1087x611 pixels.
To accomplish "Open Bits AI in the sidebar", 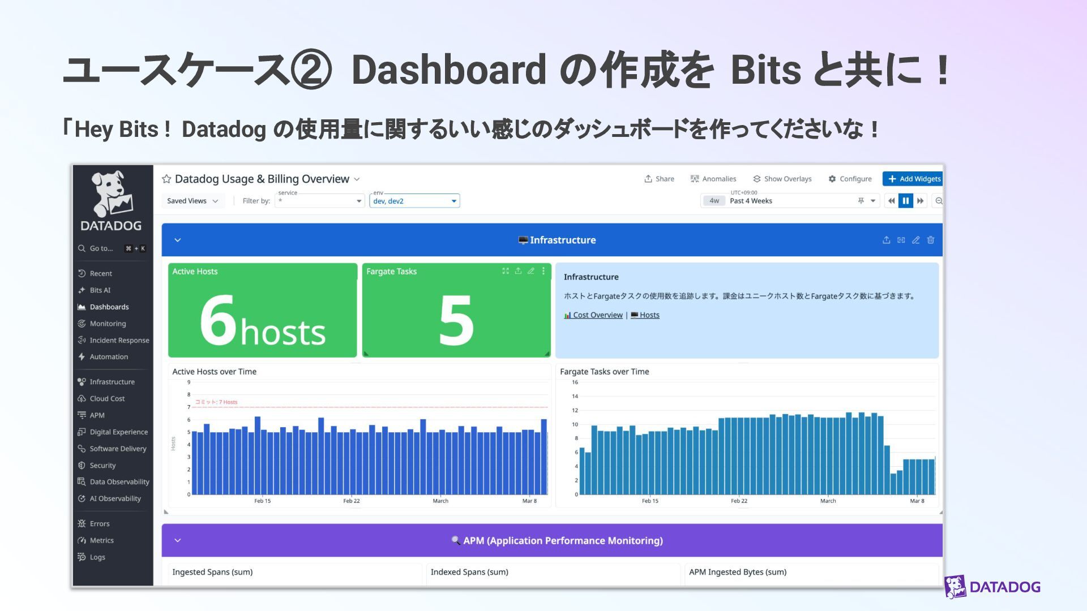I will pos(100,290).
